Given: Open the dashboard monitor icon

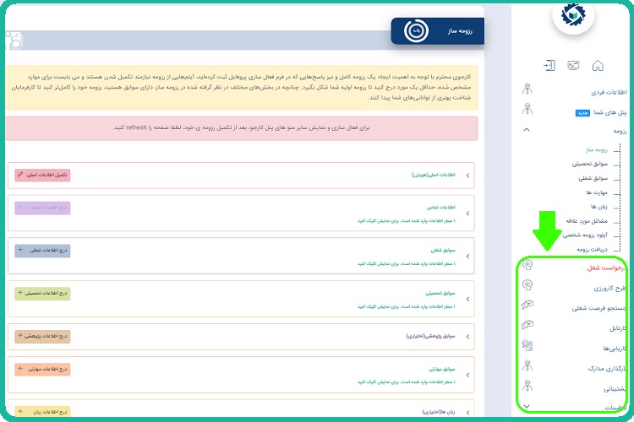Looking at the screenshot, I should pyautogui.click(x=573, y=66).
